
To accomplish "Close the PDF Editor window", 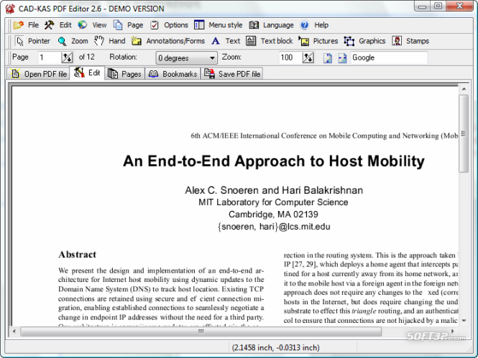I will (x=460, y=6).
